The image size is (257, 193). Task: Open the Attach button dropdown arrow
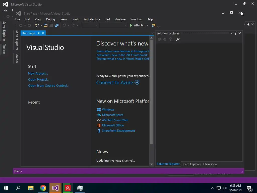coord(147,26)
